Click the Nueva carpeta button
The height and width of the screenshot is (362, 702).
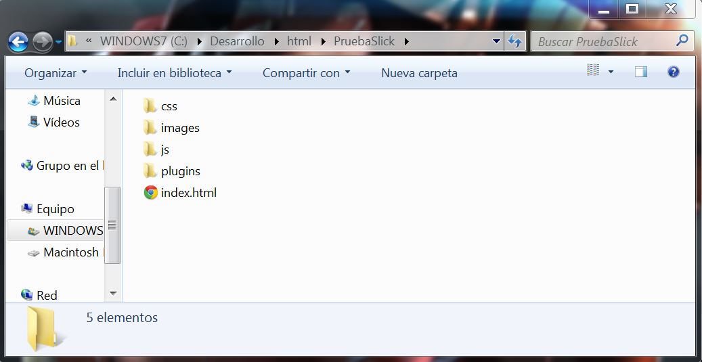[x=419, y=72]
